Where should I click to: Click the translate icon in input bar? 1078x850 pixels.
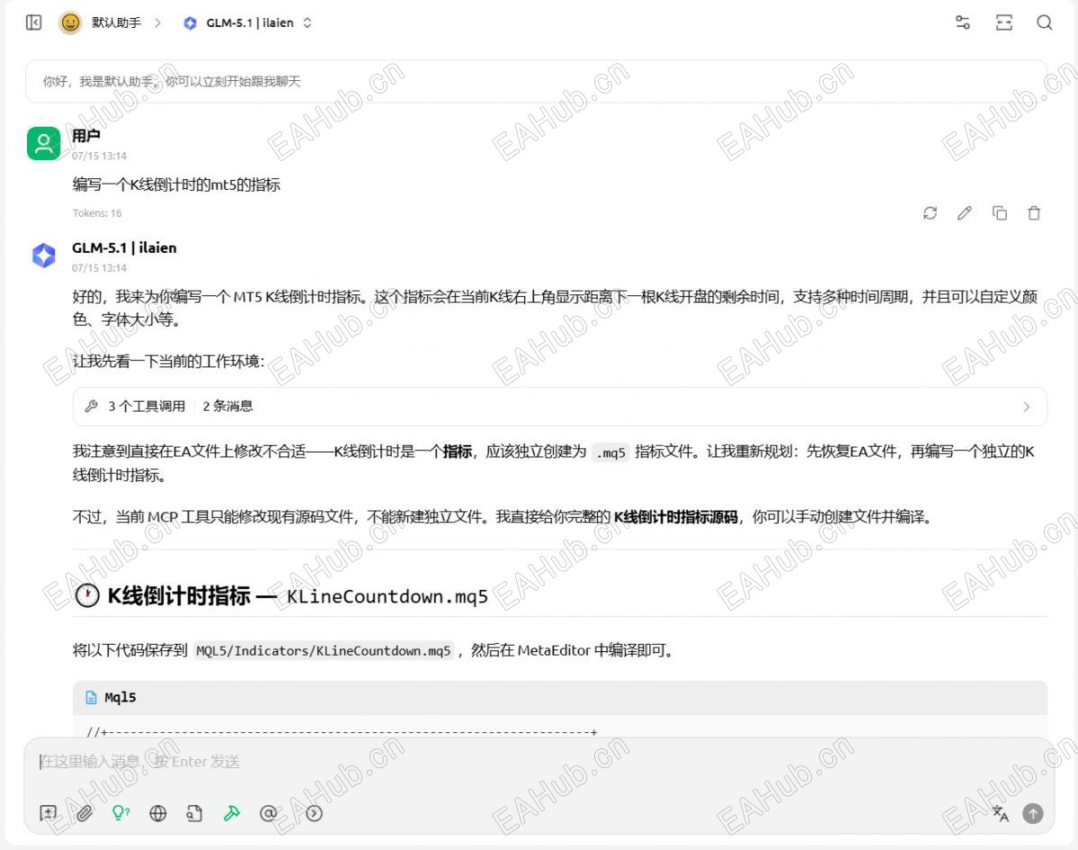click(1001, 813)
